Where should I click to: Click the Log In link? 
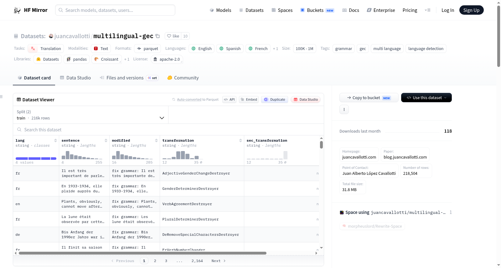(x=448, y=10)
